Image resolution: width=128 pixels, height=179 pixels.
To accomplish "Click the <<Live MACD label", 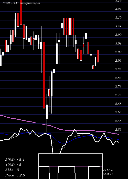I will pyautogui.click(x=108, y=172).
